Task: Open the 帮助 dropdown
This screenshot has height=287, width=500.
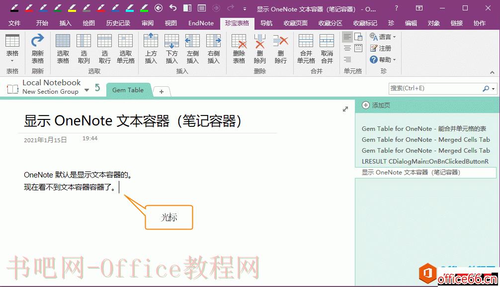Action: coord(383,59)
